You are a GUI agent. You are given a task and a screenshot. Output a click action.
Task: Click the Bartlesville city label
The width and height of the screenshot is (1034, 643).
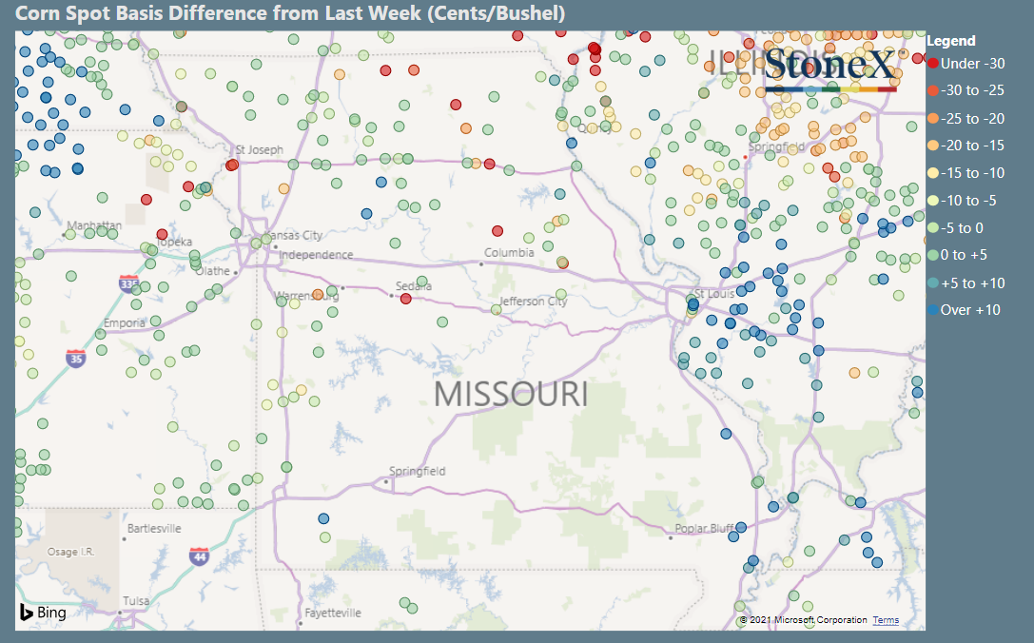click(x=154, y=528)
